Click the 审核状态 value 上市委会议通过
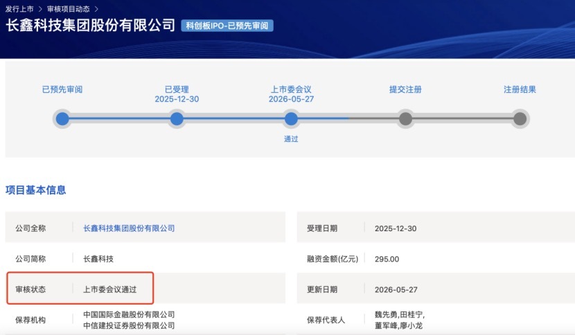The image size is (575, 335). [109, 289]
